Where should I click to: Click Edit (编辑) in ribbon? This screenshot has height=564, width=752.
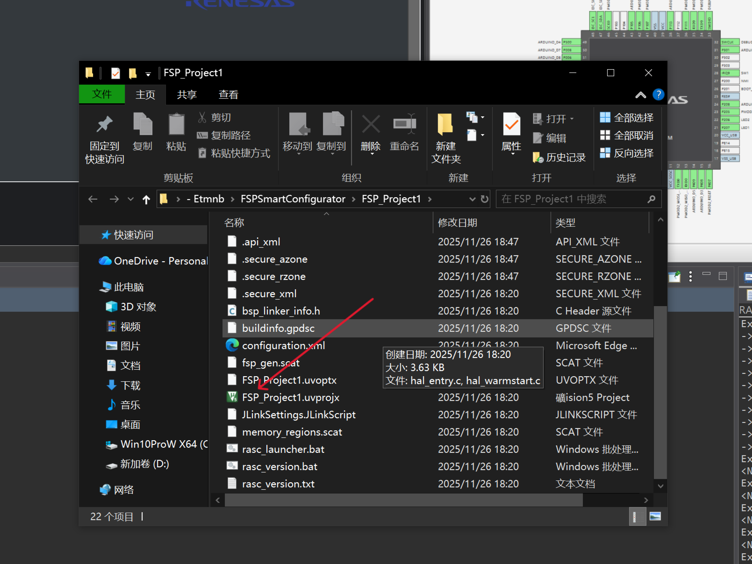coord(550,138)
